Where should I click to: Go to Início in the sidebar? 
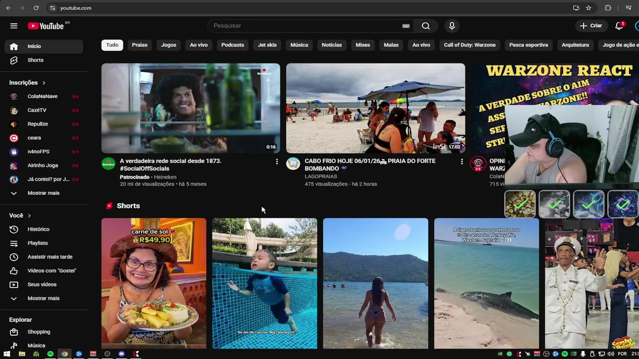pos(44,46)
